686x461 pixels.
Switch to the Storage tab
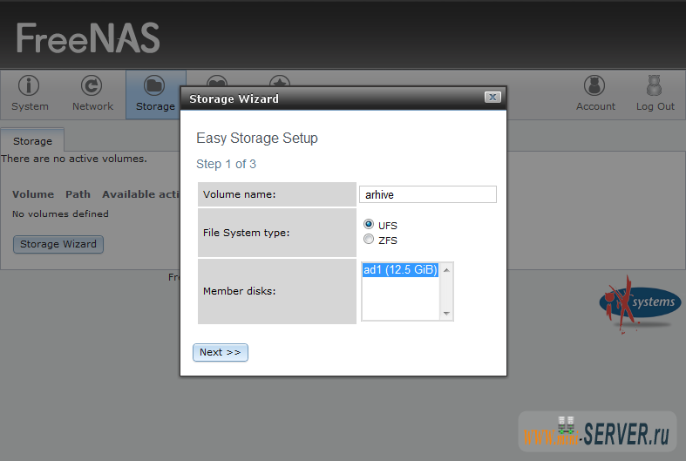point(32,141)
